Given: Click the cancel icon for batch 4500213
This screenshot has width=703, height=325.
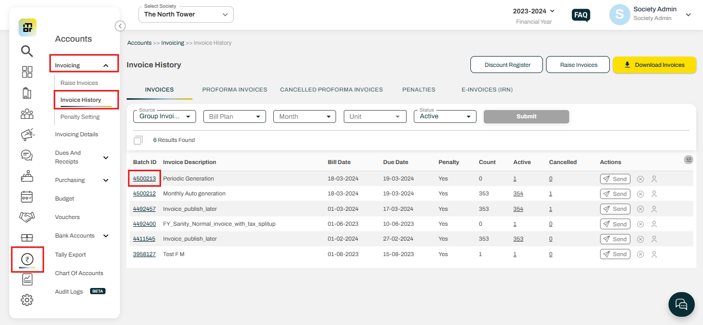Looking at the screenshot, I should point(640,178).
